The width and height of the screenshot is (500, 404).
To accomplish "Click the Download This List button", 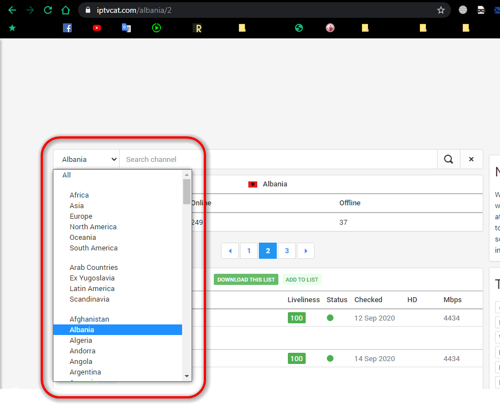I will pyautogui.click(x=246, y=279).
